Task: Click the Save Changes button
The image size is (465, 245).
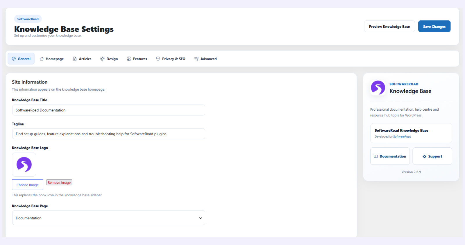Action: pyautogui.click(x=434, y=26)
